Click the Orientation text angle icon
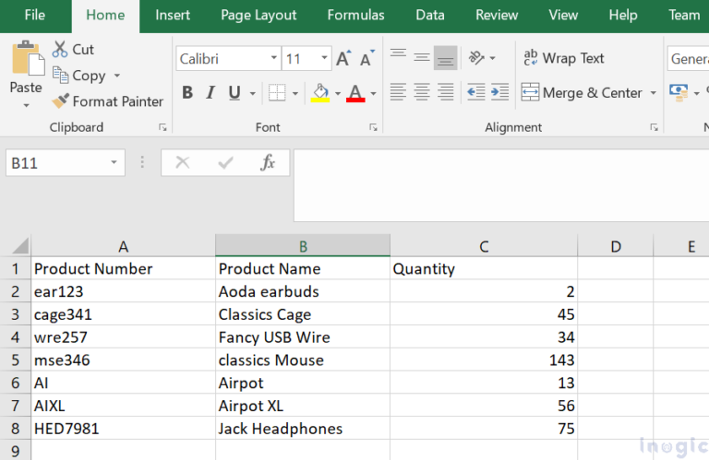The height and width of the screenshot is (460, 709). pos(476,58)
